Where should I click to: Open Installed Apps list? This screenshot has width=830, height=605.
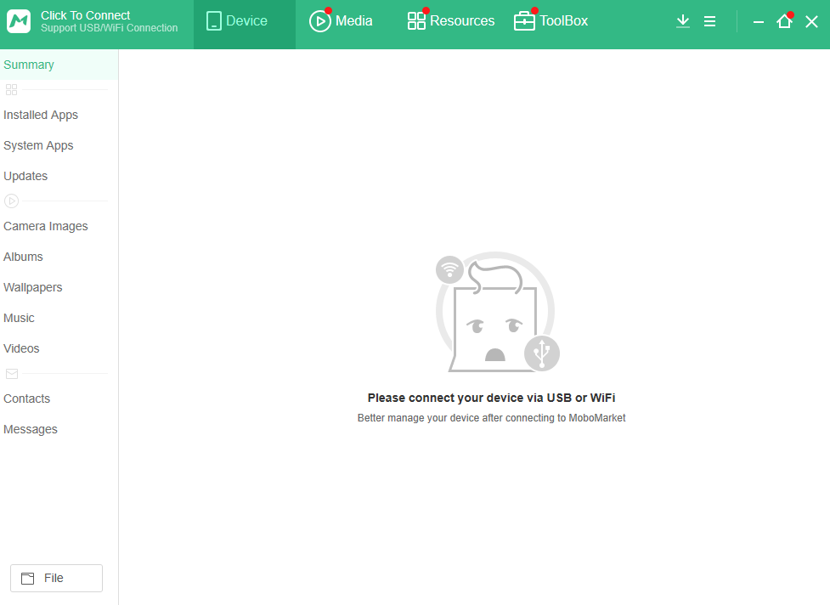(41, 115)
